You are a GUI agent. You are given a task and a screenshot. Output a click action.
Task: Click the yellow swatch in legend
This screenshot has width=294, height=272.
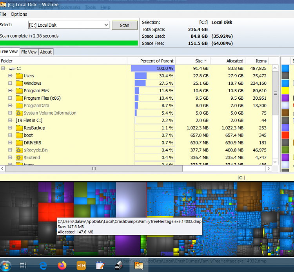click(x=285, y=91)
